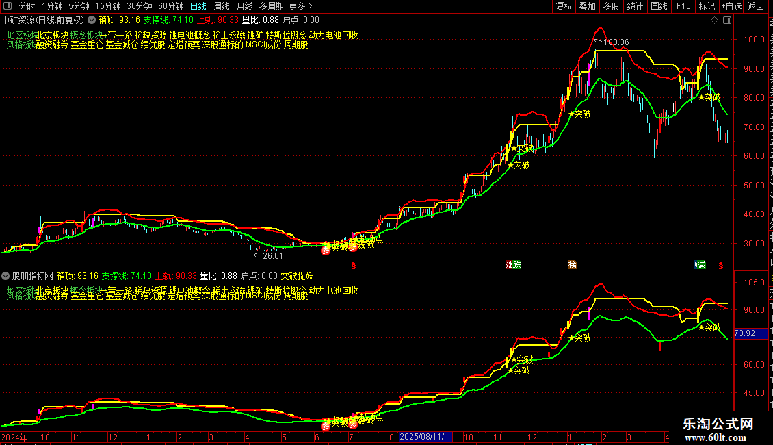Viewport: 773px width, 445px height.
Task: Click the yellow star 突破 marker near 80.00
Action: [x=709, y=98]
